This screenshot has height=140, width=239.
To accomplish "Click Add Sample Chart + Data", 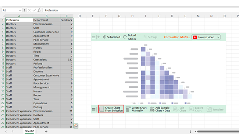I will (160, 109).
